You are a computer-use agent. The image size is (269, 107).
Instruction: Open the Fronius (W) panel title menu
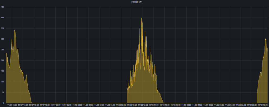[x=137, y=2]
